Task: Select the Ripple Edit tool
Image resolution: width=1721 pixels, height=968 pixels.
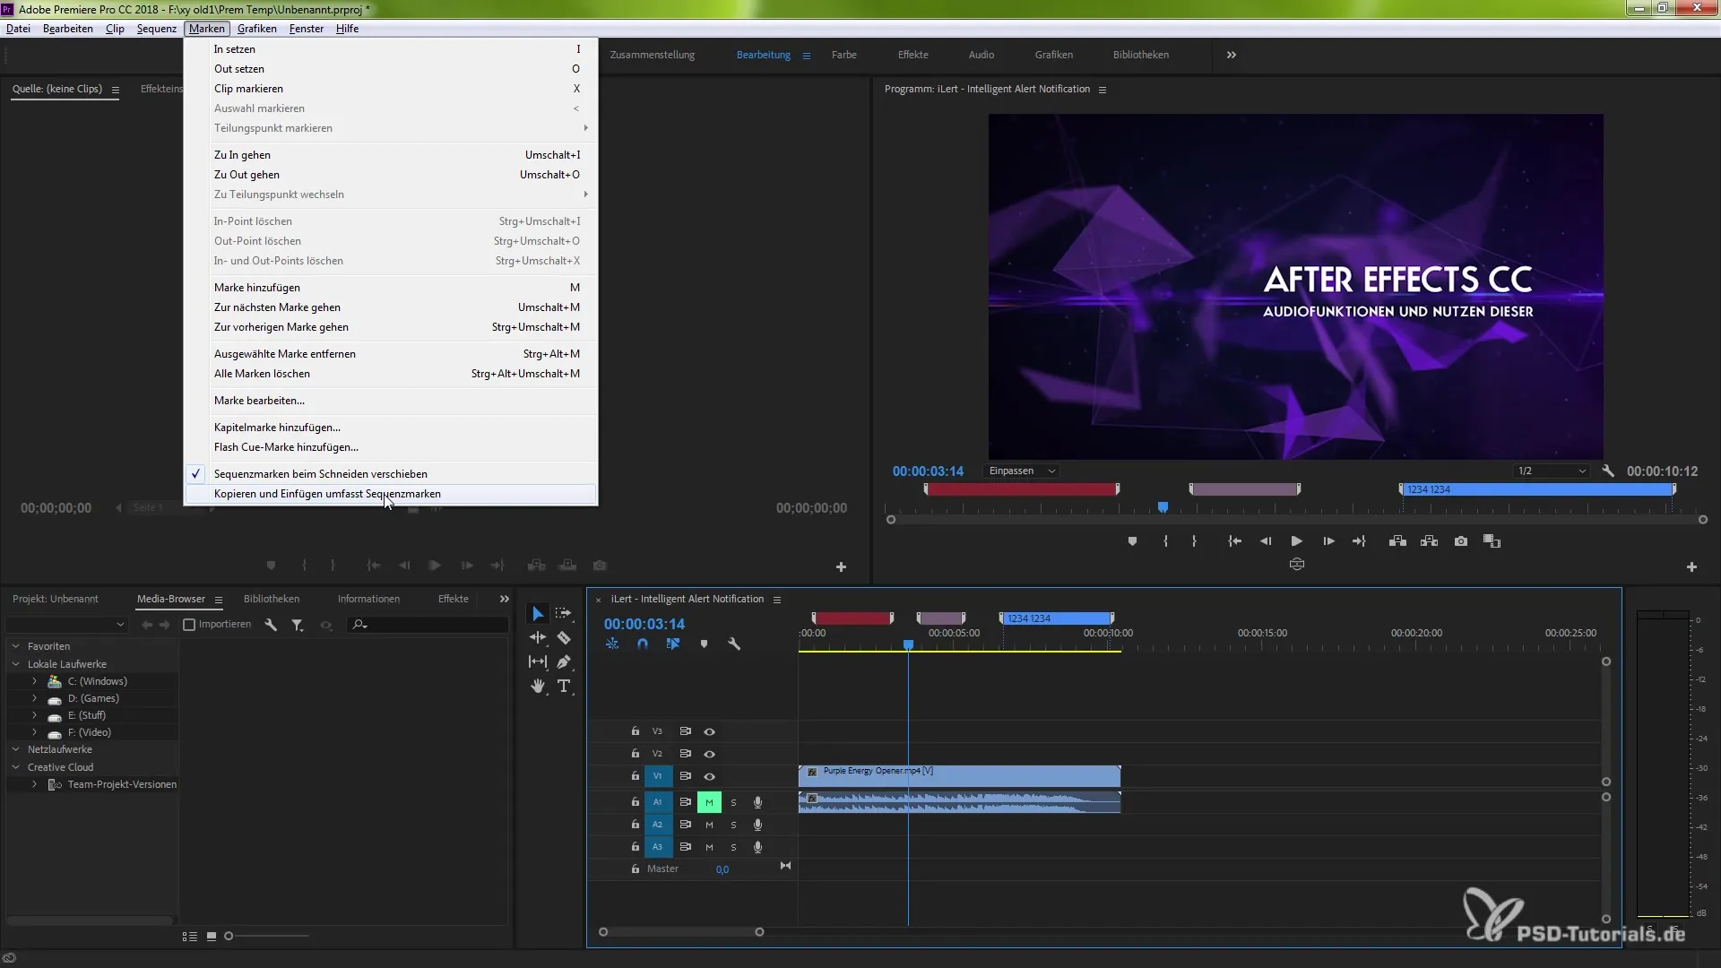Action: point(538,638)
